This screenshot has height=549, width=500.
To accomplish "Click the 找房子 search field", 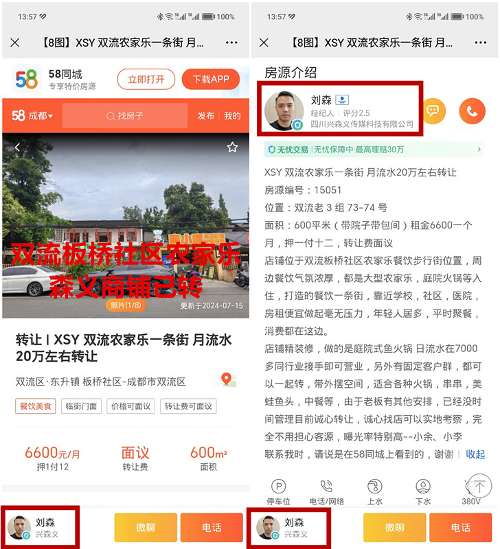I will point(124,116).
